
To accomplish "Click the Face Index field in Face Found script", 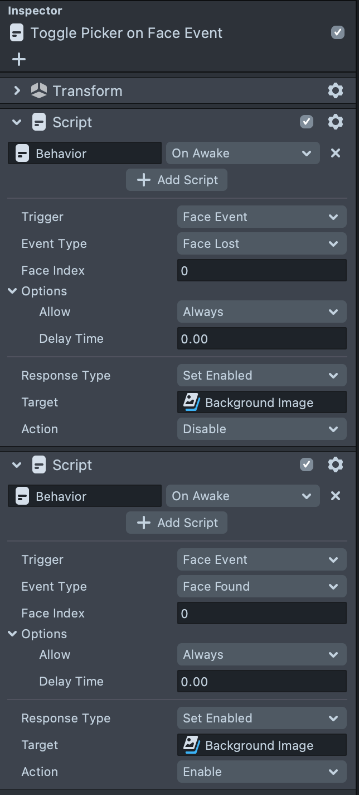I will click(261, 614).
